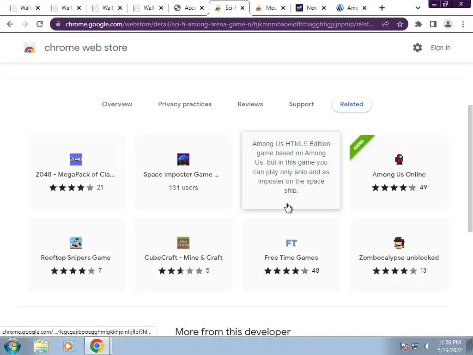
Task: Click the share page icon in address bar
Action: click(385, 24)
